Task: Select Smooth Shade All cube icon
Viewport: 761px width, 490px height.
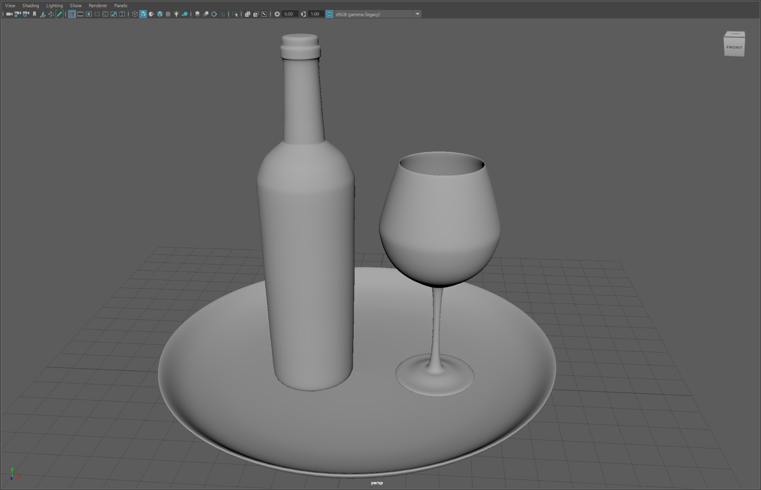Action: (143, 14)
